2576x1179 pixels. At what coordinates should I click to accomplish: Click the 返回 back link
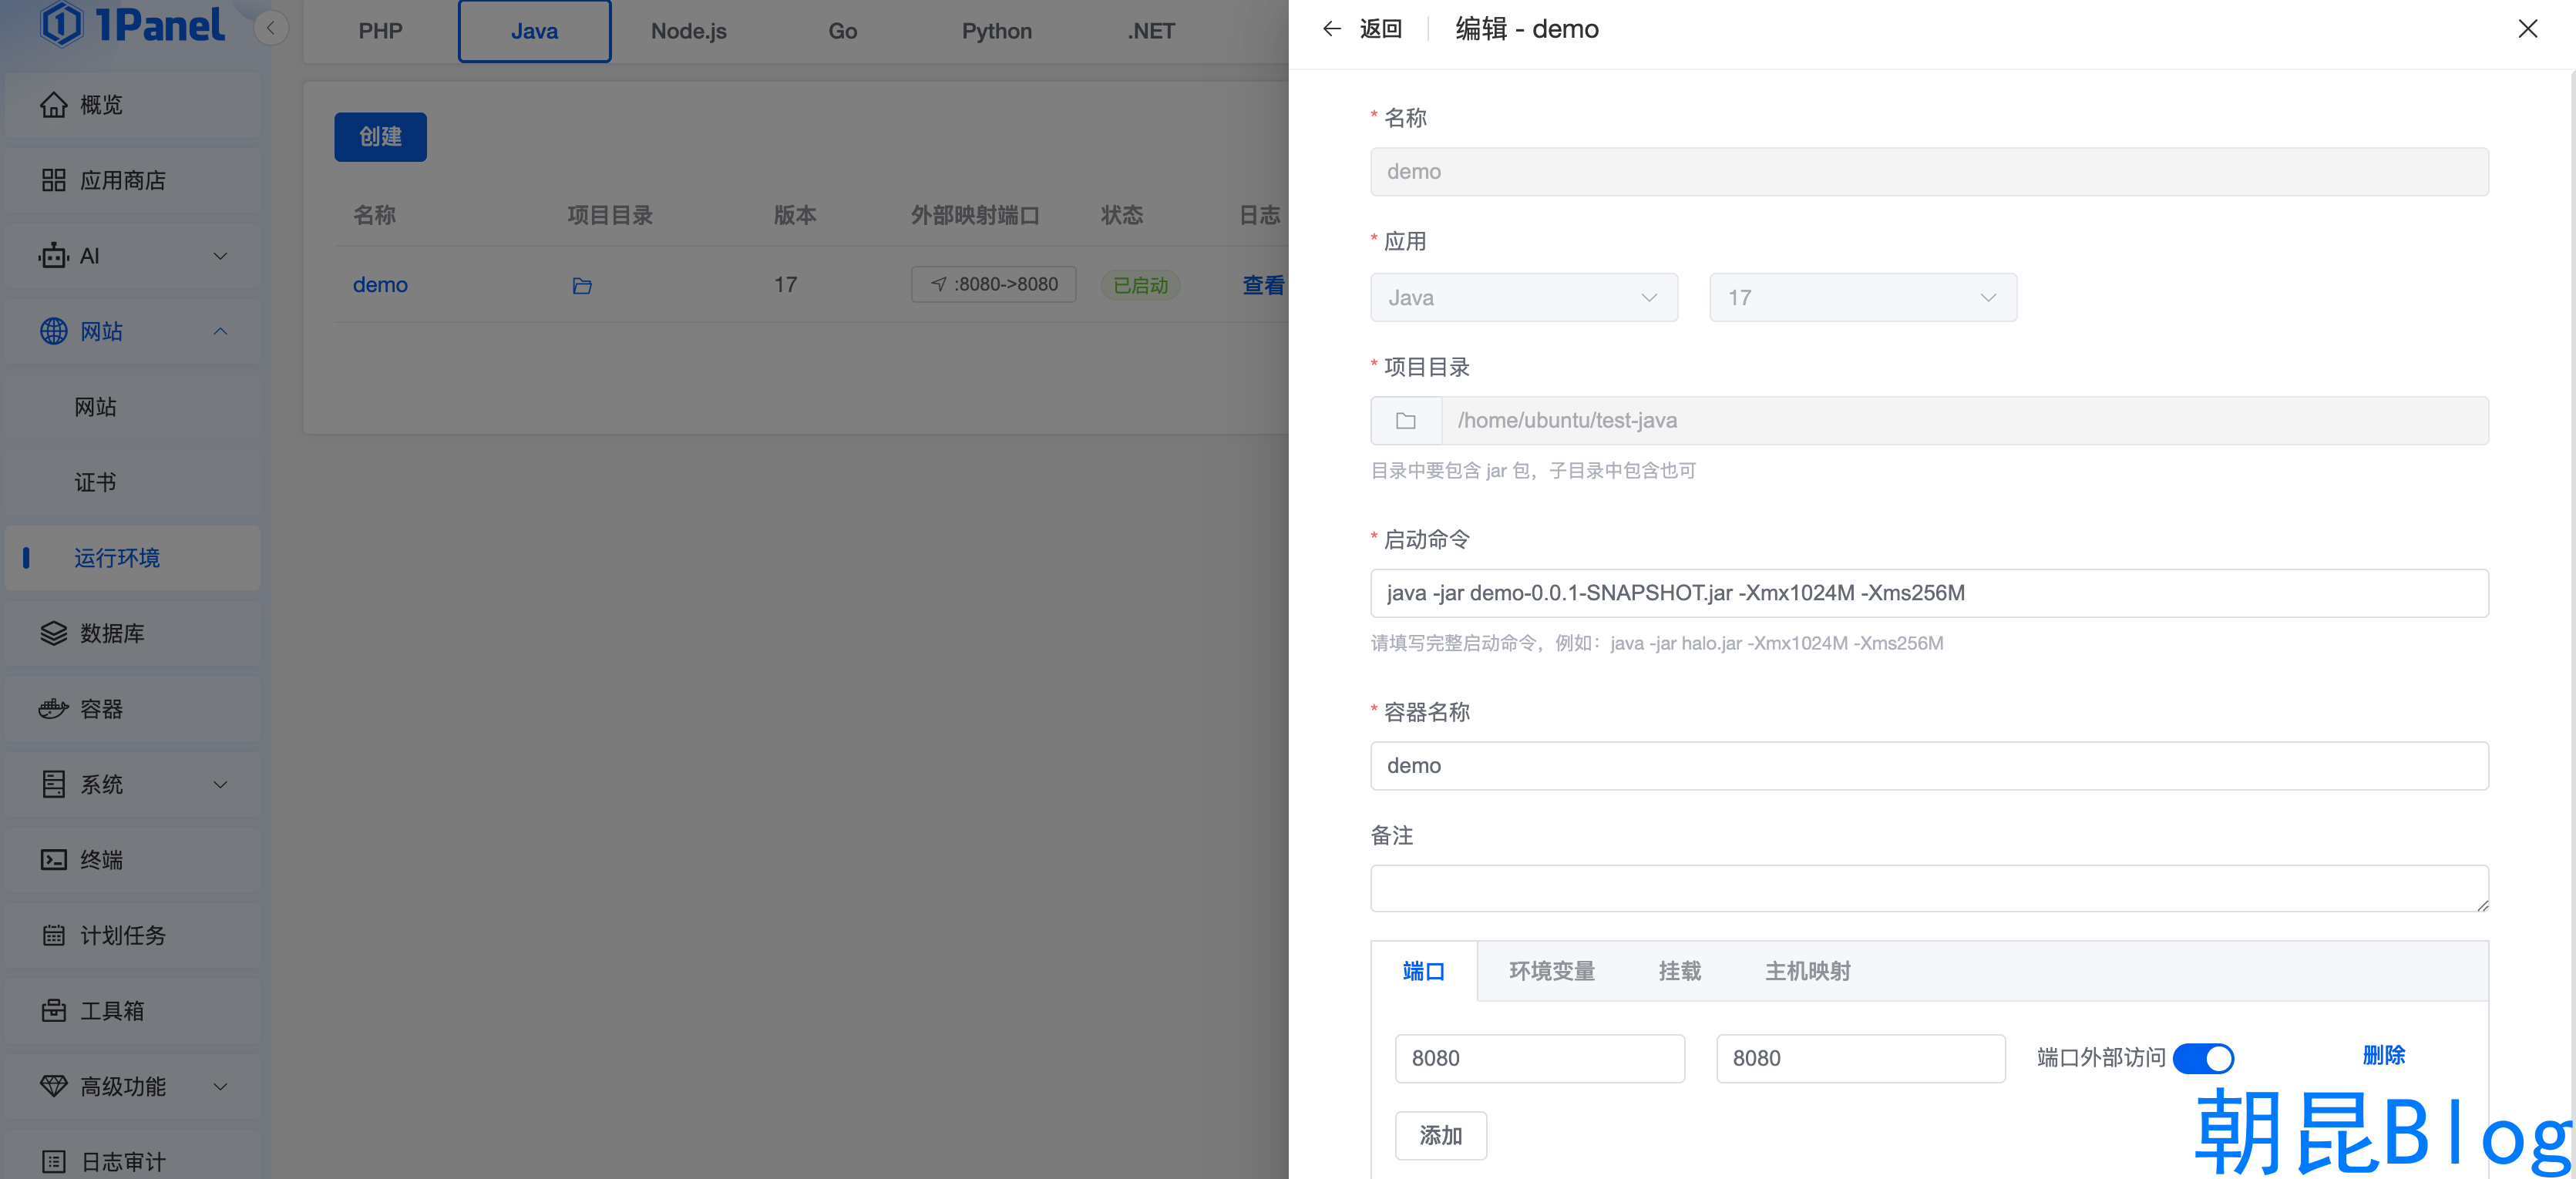tap(1381, 29)
